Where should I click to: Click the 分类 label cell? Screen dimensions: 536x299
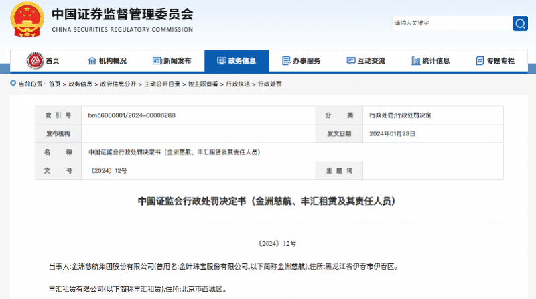tap(339, 115)
